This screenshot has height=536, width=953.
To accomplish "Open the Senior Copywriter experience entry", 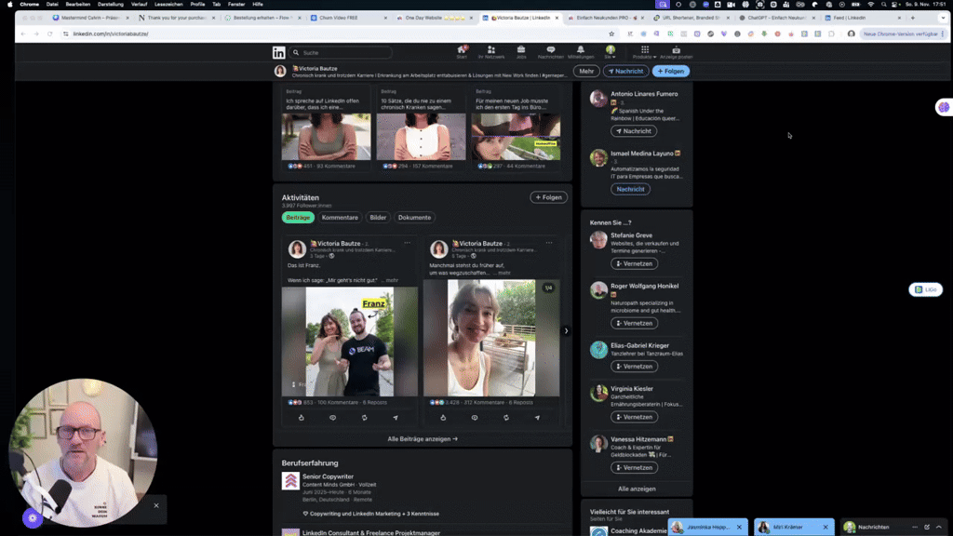I will pyautogui.click(x=328, y=476).
